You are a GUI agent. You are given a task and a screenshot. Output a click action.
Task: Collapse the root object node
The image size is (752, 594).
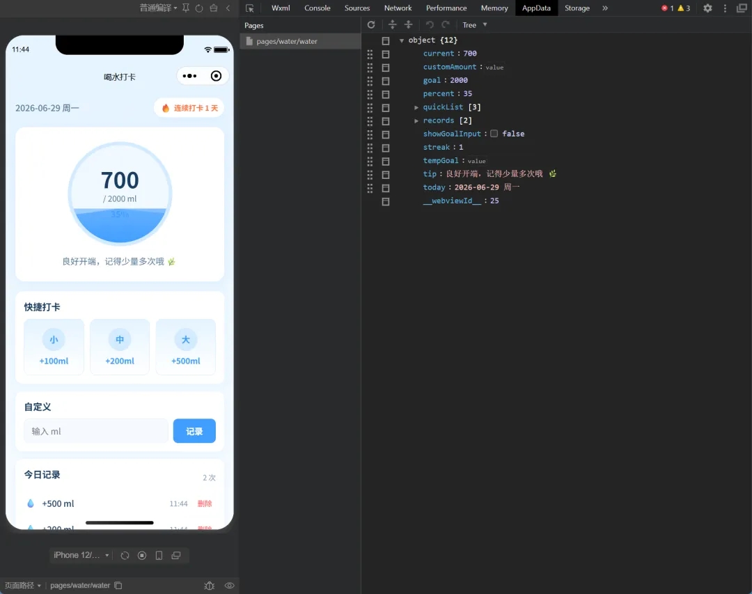402,41
